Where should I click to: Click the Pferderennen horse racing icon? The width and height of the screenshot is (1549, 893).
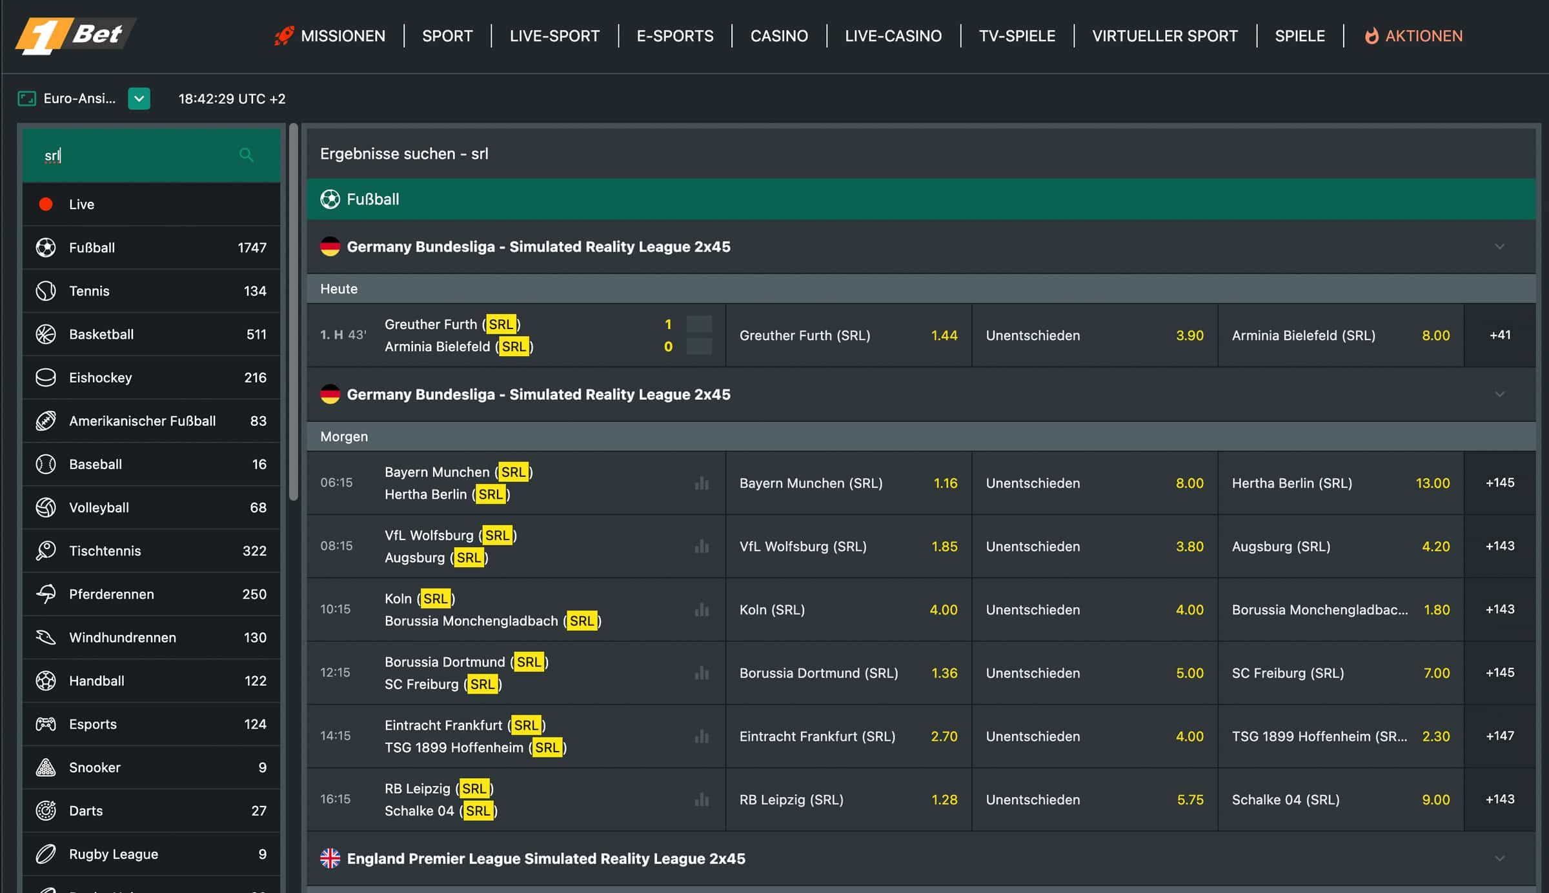click(x=46, y=594)
